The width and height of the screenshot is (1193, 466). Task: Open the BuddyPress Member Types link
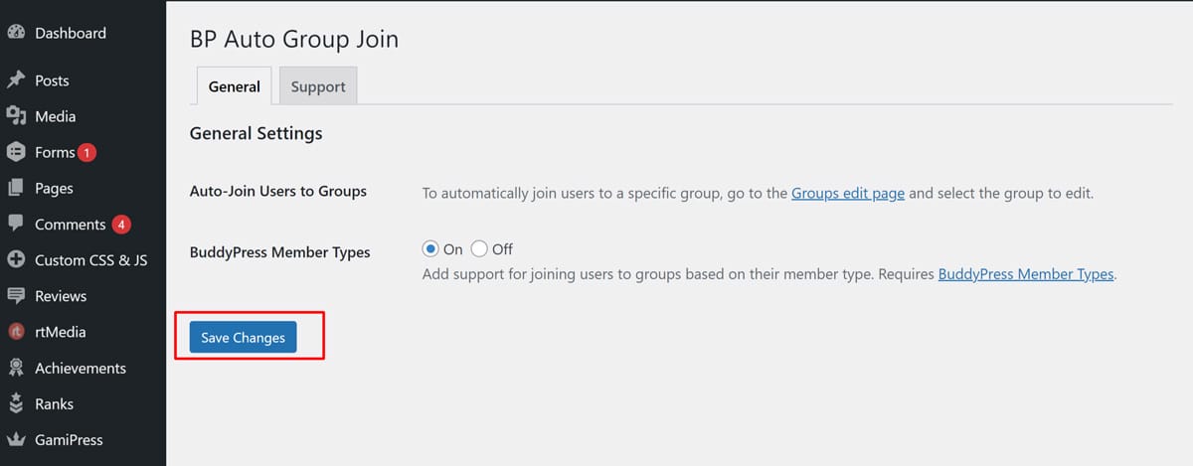1025,274
